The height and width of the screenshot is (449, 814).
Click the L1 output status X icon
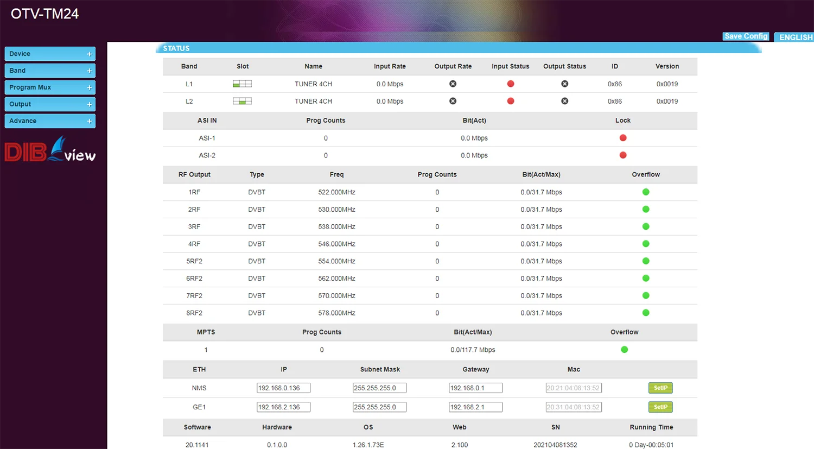coord(565,84)
